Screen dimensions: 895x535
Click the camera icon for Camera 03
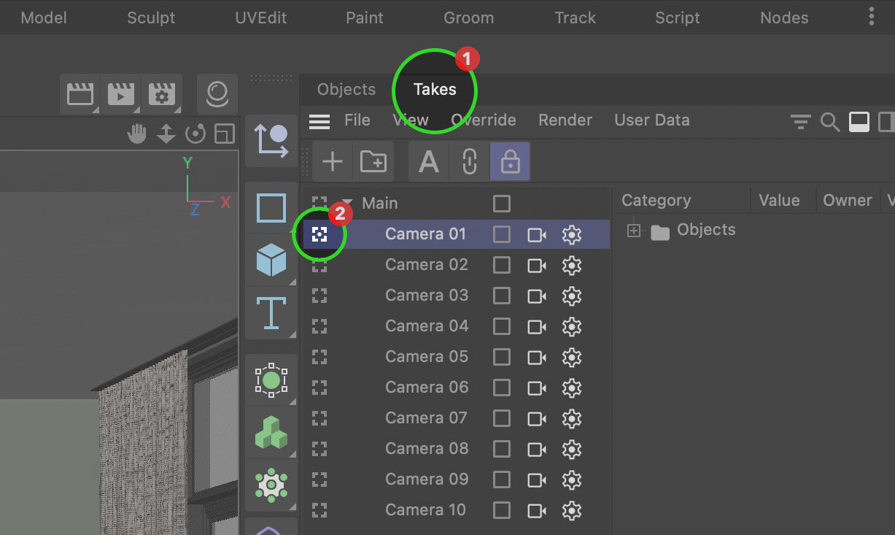click(537, 296)
